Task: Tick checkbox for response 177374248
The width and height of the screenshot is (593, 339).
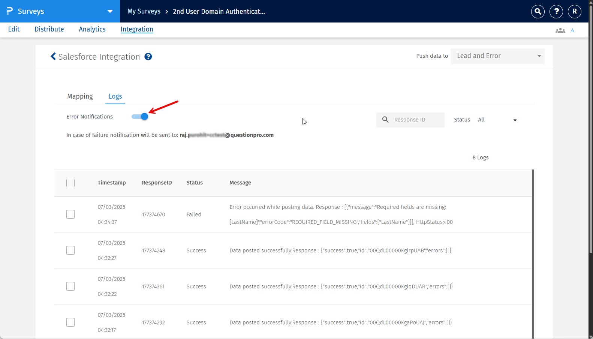Action: (70, 250)
